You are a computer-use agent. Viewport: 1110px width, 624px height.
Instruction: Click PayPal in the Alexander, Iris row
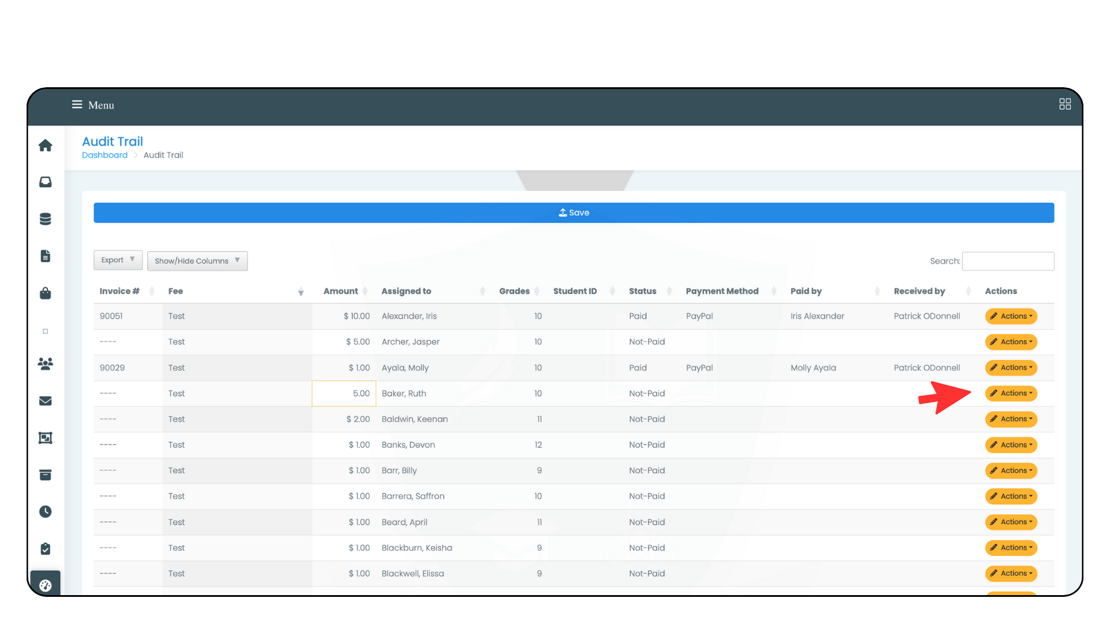point(700,316)
